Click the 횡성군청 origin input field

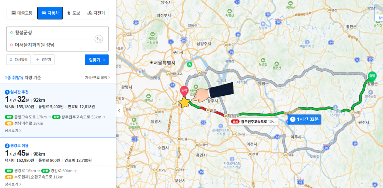(x=50, y=33)
